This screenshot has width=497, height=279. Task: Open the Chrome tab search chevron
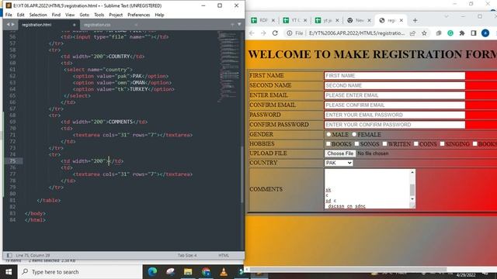click(447, 16)
